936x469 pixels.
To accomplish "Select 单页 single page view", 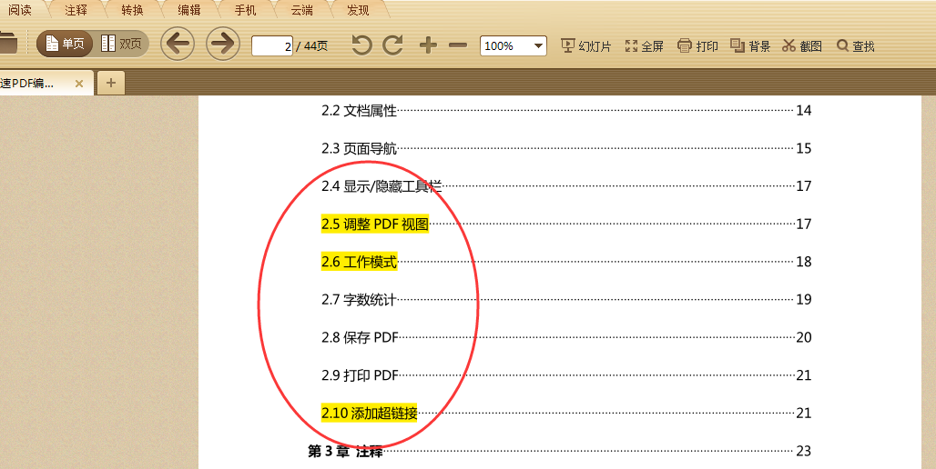I will (x=65, y=44).
